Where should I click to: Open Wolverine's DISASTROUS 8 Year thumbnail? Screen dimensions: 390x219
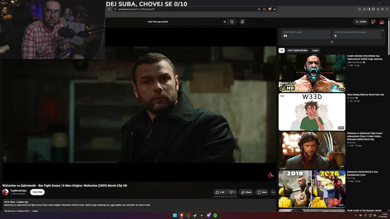coord(312,189)
